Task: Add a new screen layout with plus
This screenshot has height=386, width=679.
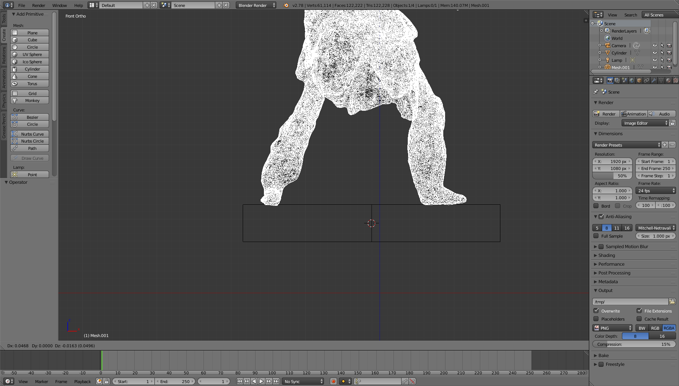Action: tap(147, 5)
